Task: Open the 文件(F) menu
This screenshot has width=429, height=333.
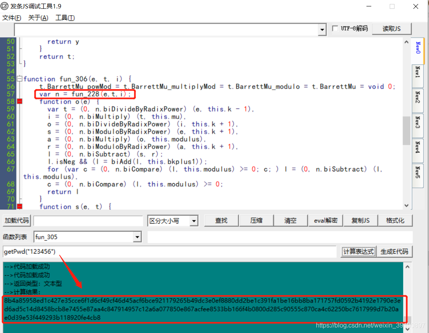Action: 12,18
